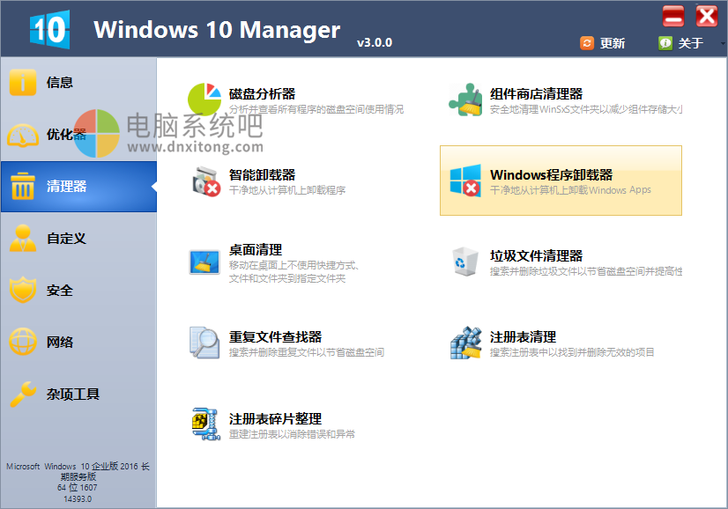728x509 pixels.
Task: Click the 关于 label in the header
Action: click(690, 43)
